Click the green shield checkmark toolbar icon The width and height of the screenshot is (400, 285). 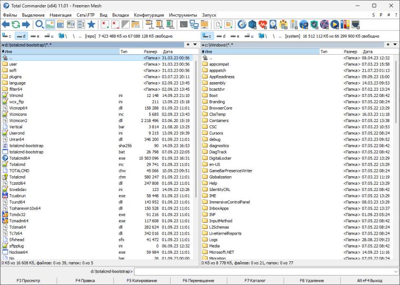pyautogui.click(x=314, y=25)
